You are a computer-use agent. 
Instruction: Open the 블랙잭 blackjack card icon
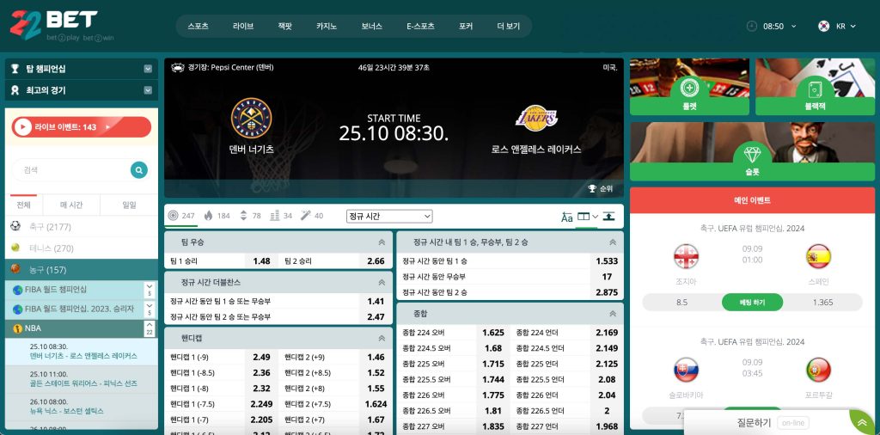pyautogui.click(x=815, y=89)
